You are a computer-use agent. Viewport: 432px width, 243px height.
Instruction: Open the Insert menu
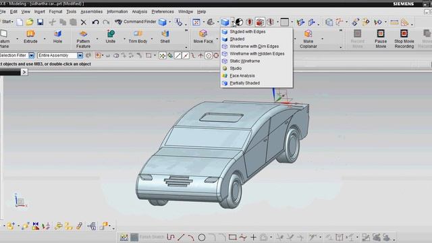(x=40, y=11)
